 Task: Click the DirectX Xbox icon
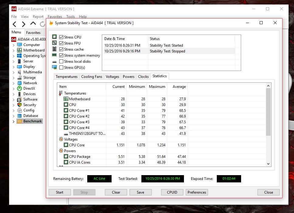pyautogui.click(x=19, y=88)
